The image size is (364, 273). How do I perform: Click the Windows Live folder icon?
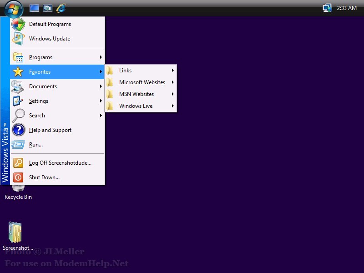110,106
